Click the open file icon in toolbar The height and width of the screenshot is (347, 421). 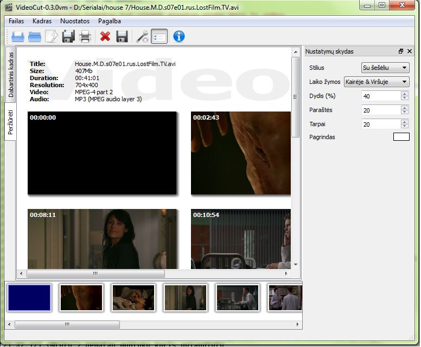tap(18, 37)
